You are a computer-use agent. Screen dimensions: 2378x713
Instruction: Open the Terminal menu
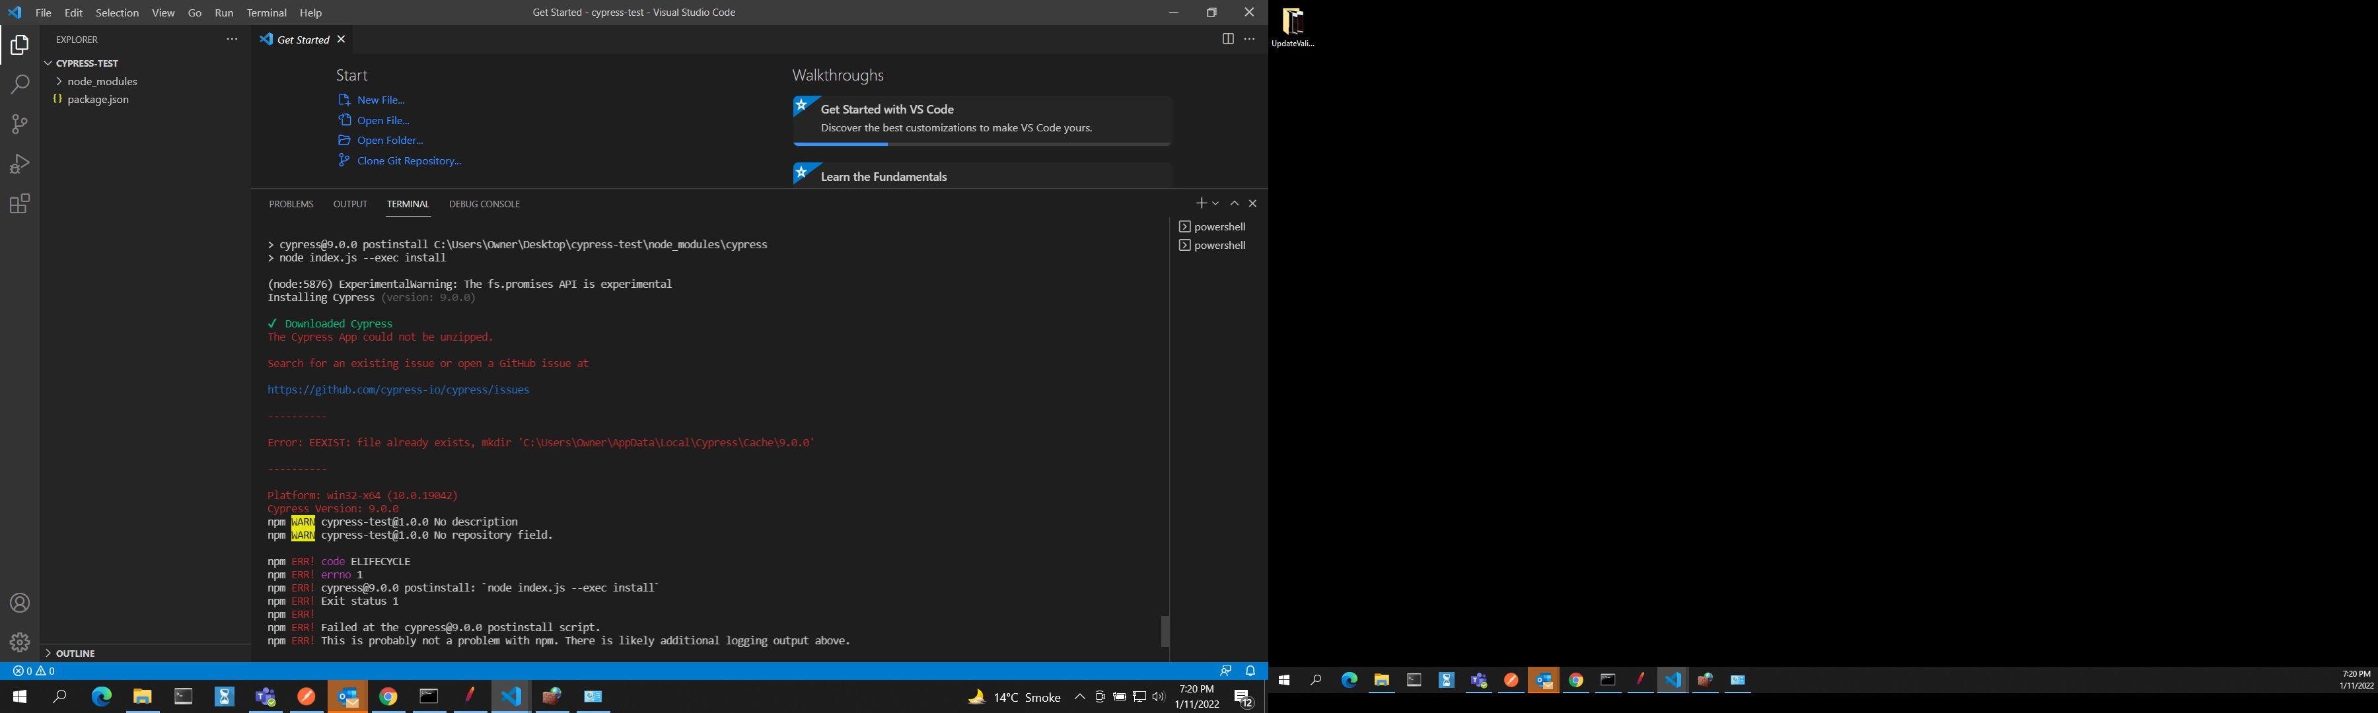[x=267, y=13]
